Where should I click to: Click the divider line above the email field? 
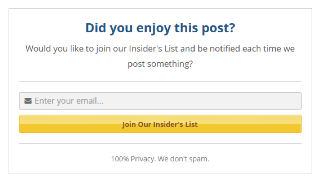coord(160,81)
